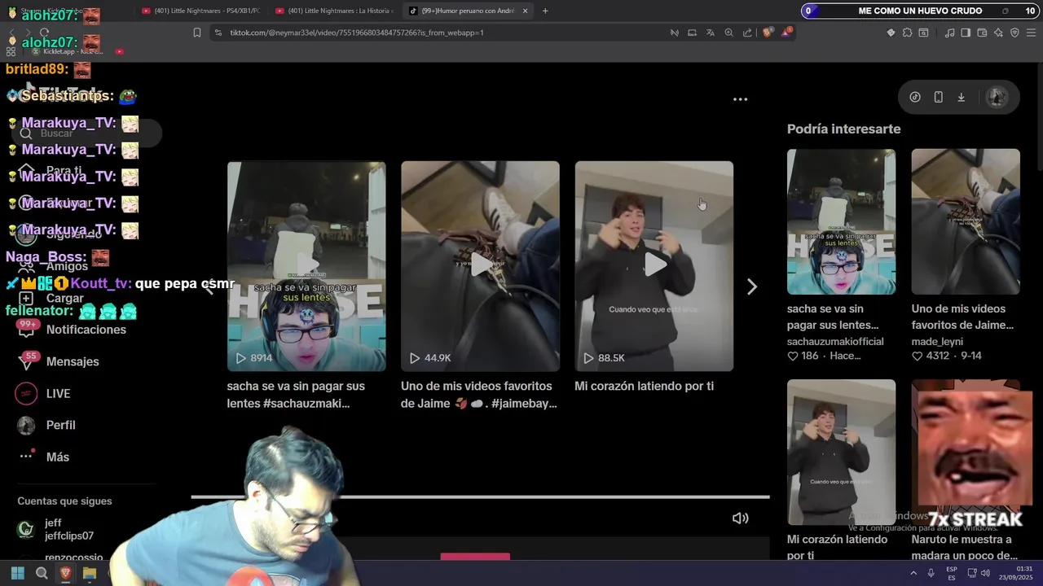Show hidden system tray icons
This screenshot has height=586, width=1043.
913,573
